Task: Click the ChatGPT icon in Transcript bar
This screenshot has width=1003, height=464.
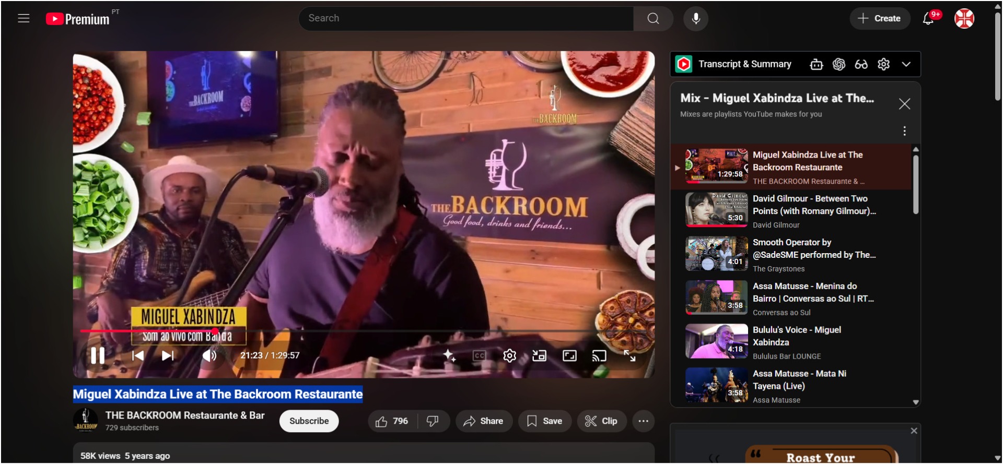Action: [x=839, y=64]
